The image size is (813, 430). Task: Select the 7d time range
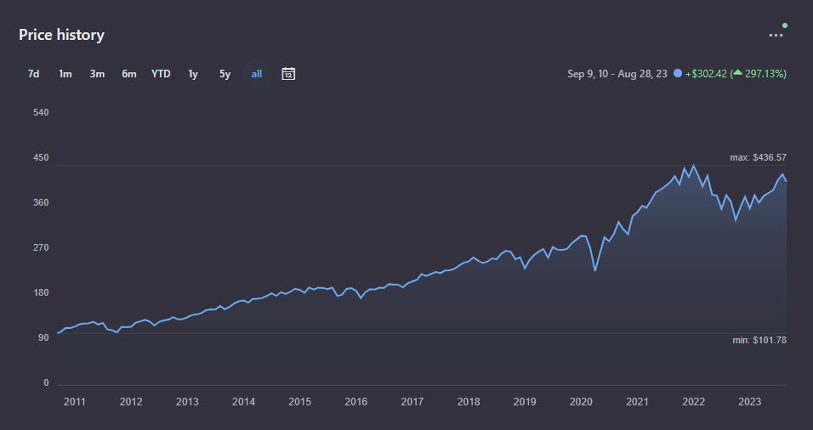click(x=34, y=74)
